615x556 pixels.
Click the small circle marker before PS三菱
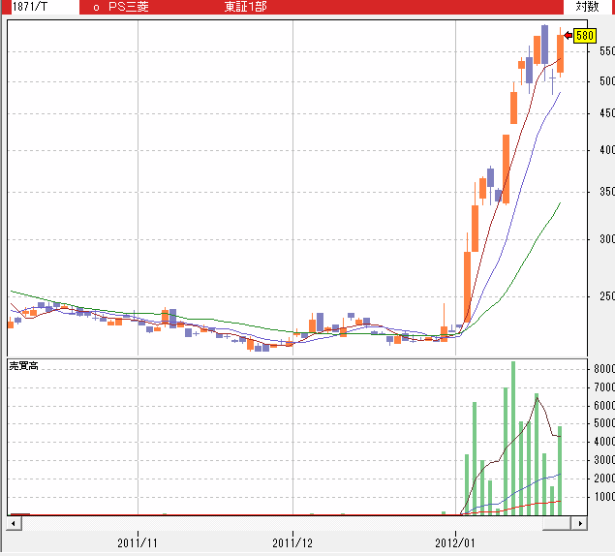[x=96, y=8]
